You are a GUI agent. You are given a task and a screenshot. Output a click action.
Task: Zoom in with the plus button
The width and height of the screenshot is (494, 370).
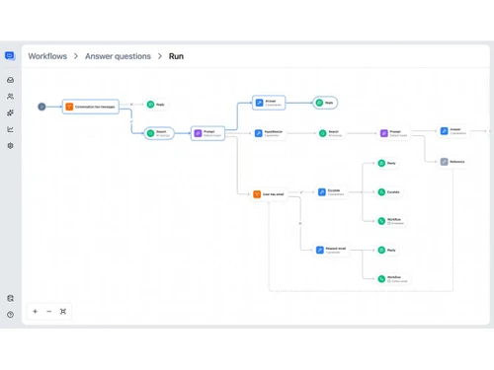point(36,311)
